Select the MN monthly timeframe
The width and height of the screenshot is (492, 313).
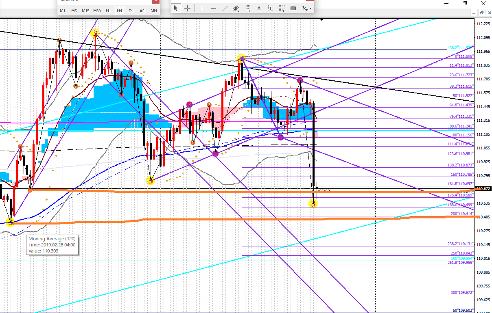click(154, 11)
